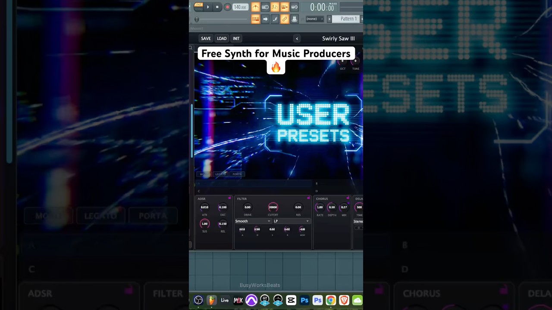This screenshot has height=310, width=552.
Task: Switch transport to PAT mode
Action: pyautogui.click(x=199, y=5)
